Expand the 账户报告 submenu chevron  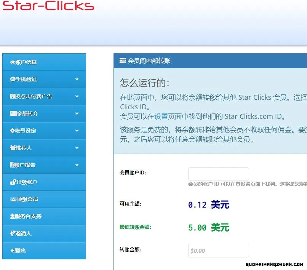point(77,165)
